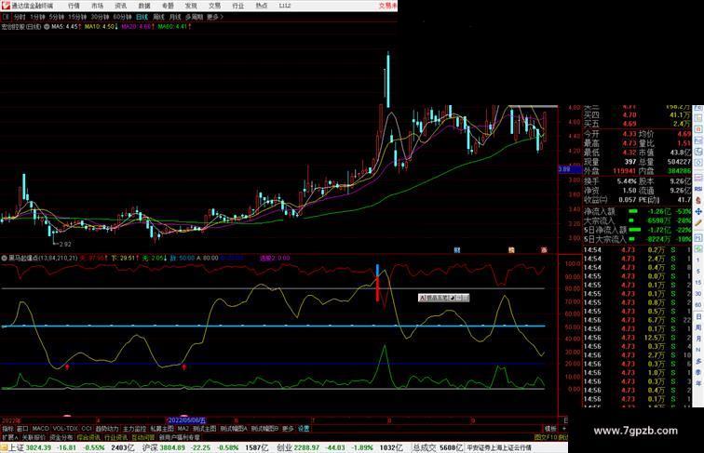Open the 综合资讯 tab

pyautogui.click(x=88, y=437)
